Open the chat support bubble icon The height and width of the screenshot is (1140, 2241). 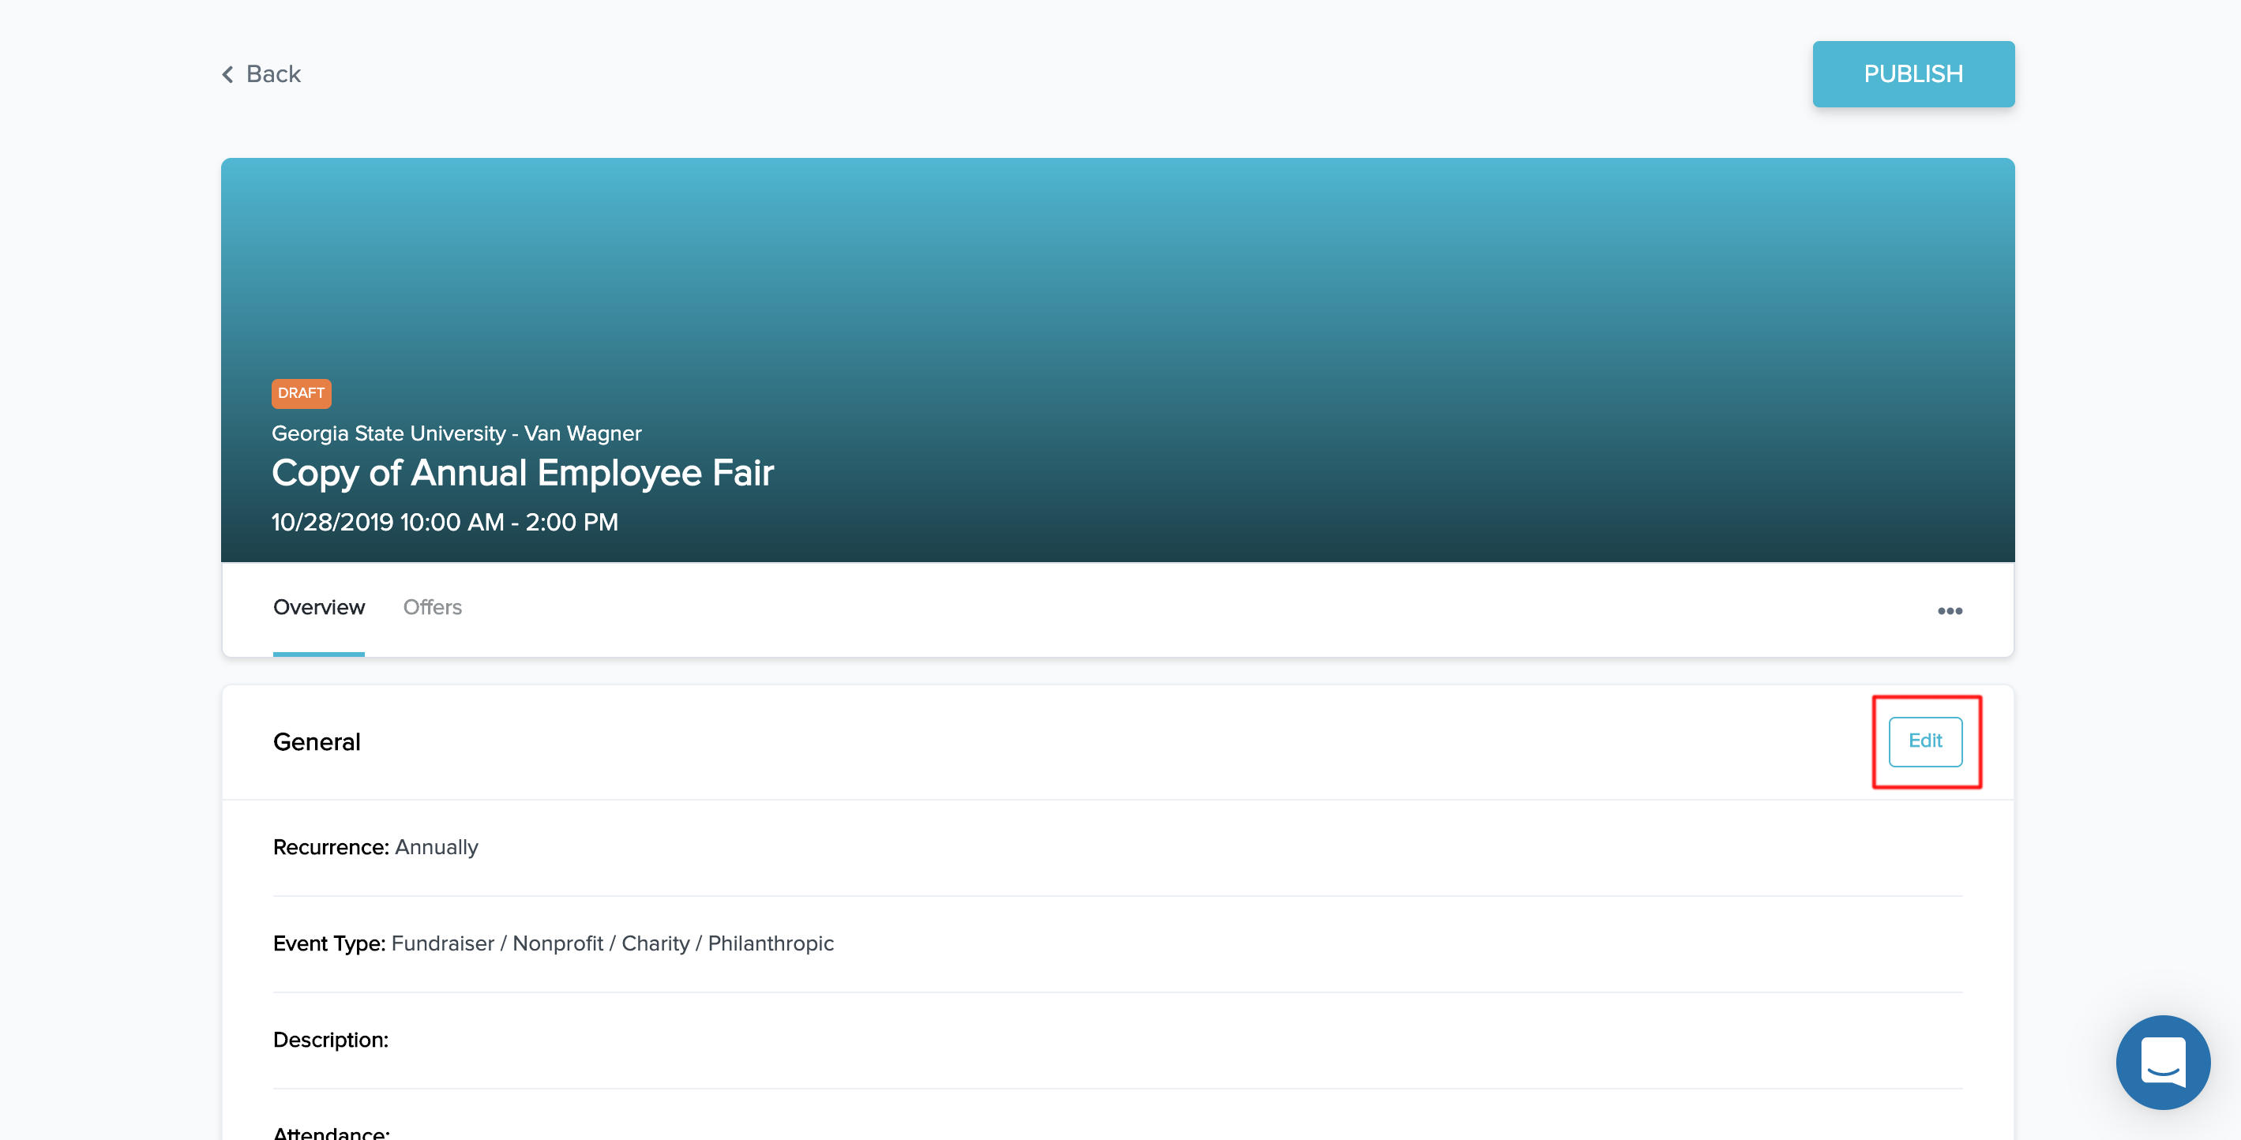click(x=2163, y=1062)
